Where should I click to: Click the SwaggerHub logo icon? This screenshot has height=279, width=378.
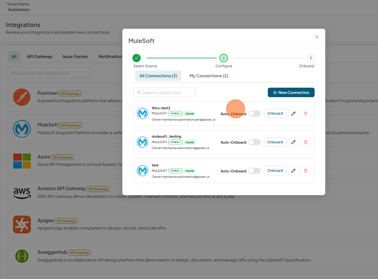click(x=22, y=256)
